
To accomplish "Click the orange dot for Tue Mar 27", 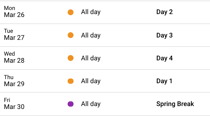I will pyautogui.click(x=71, y=35).
